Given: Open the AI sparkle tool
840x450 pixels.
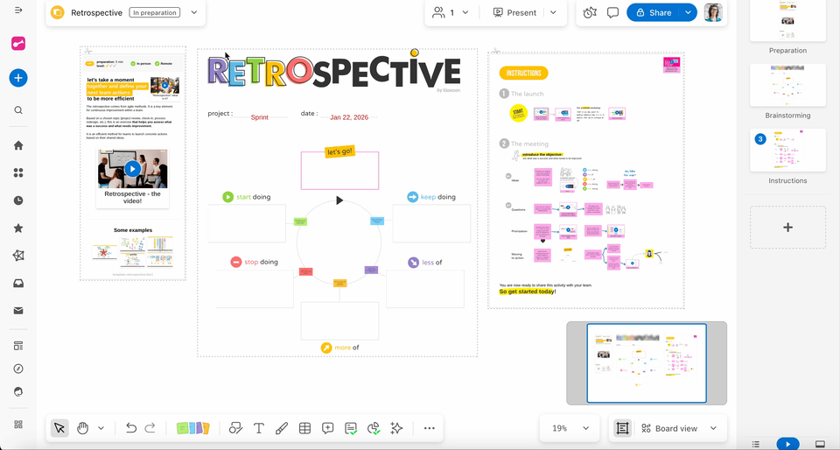Looking at the screenshot, I should point(397,428).
